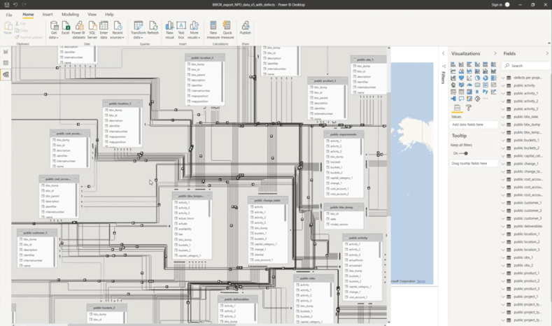Open More visuals dropdown

(x=194, y=30)
